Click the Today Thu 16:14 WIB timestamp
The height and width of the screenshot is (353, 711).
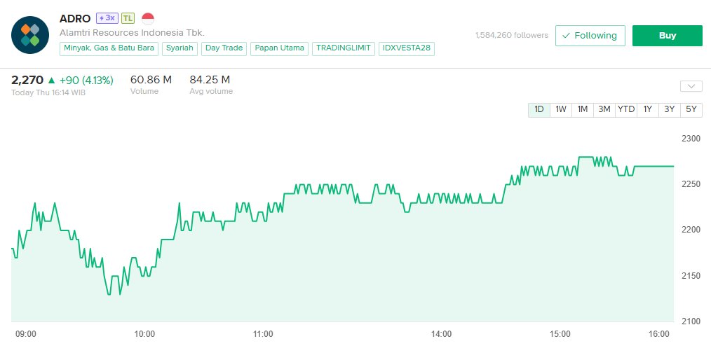[48, 93]
